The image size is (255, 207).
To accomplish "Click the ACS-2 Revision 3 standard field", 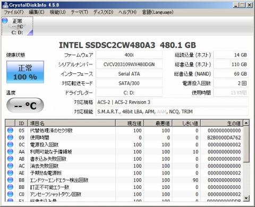I will pyautogui.click(x=172, y=102).
